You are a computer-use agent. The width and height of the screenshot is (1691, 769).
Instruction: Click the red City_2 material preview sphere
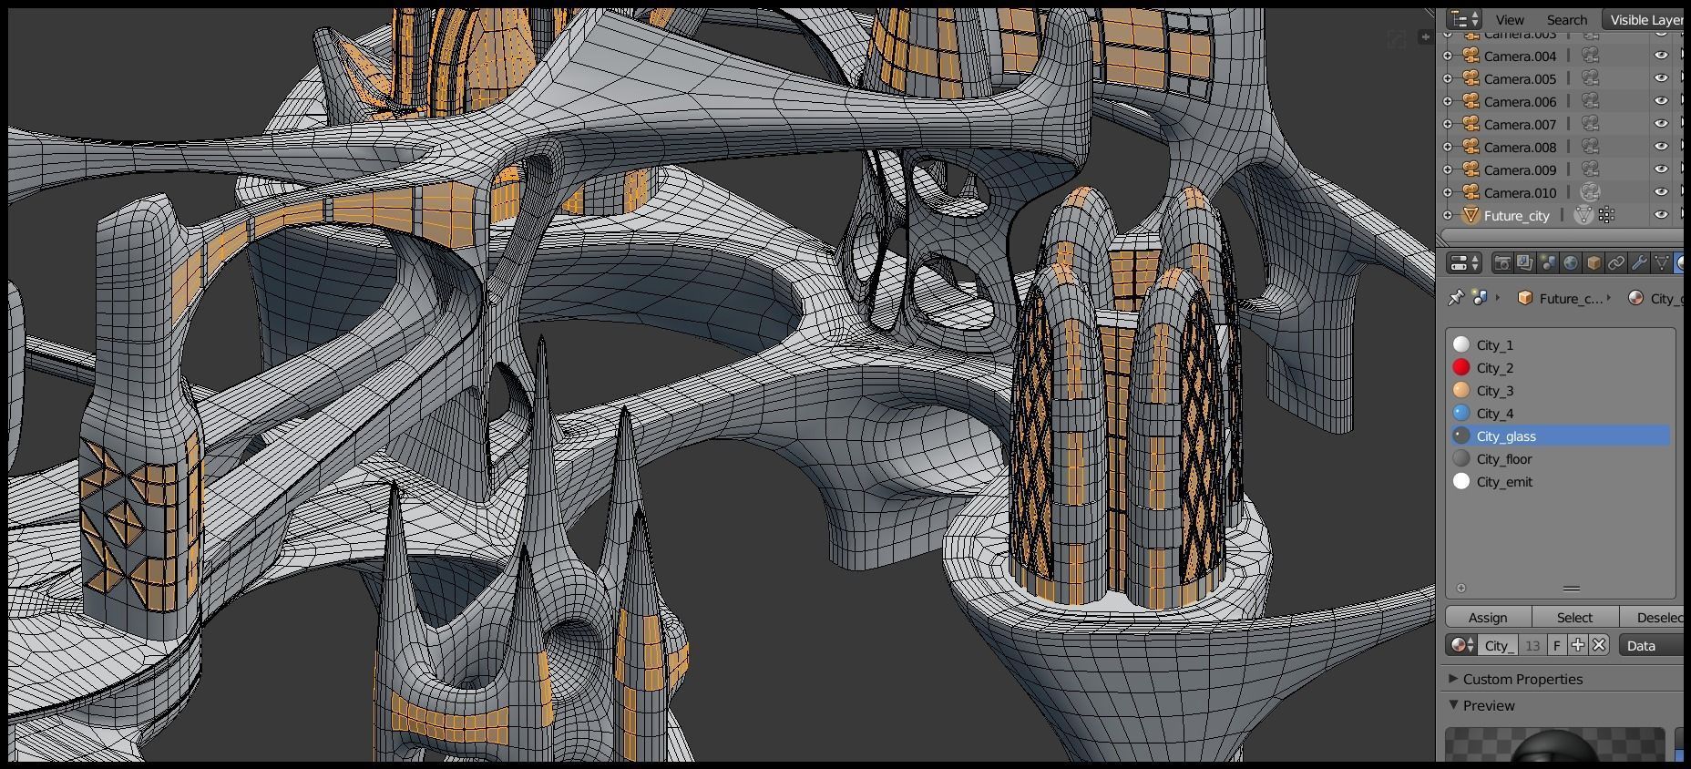click(x=1461, y=367)
